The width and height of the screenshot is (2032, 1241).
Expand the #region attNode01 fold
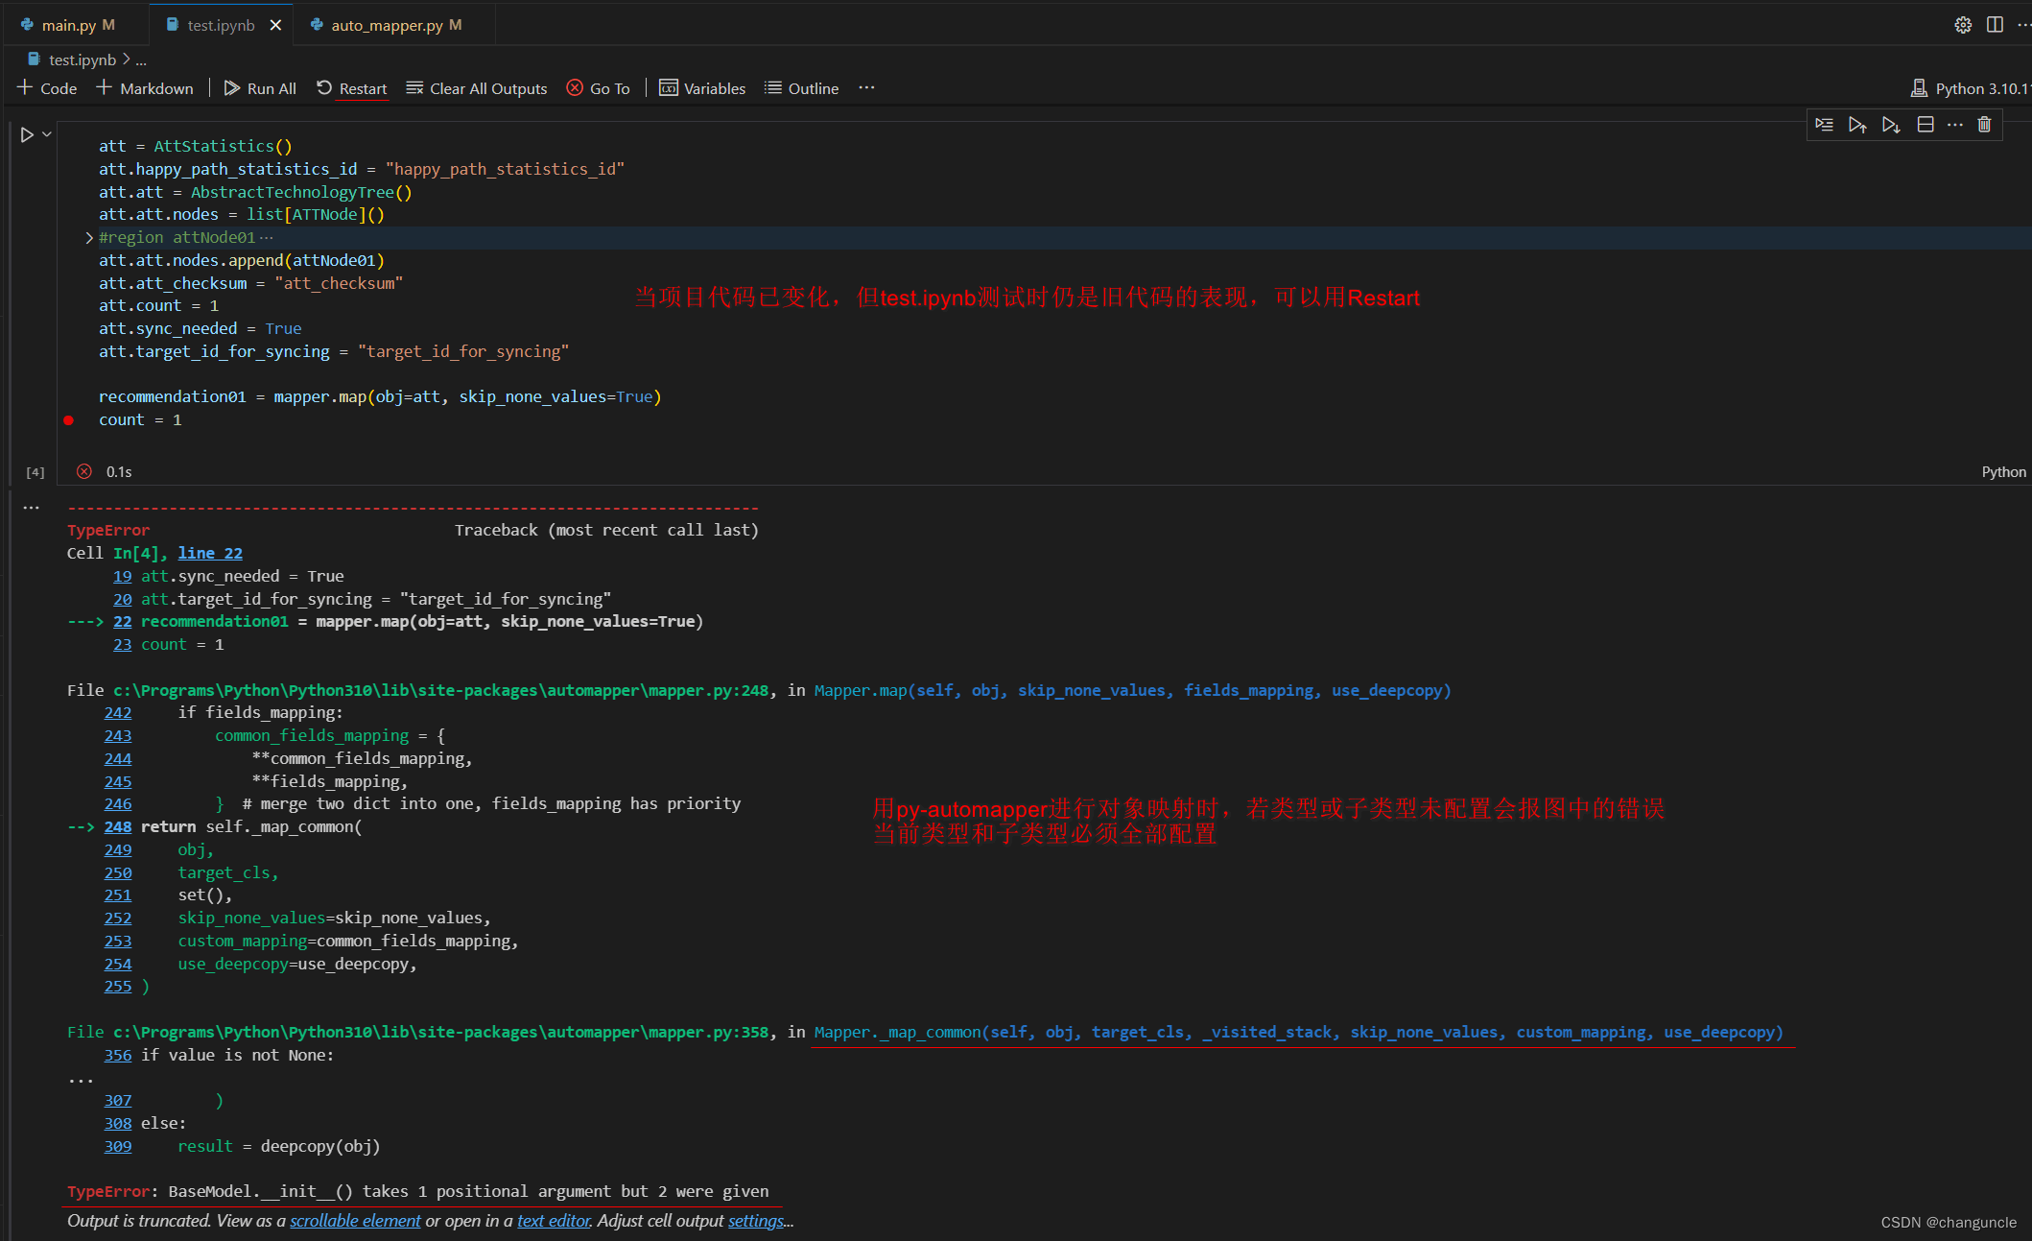tap(89, 238)
